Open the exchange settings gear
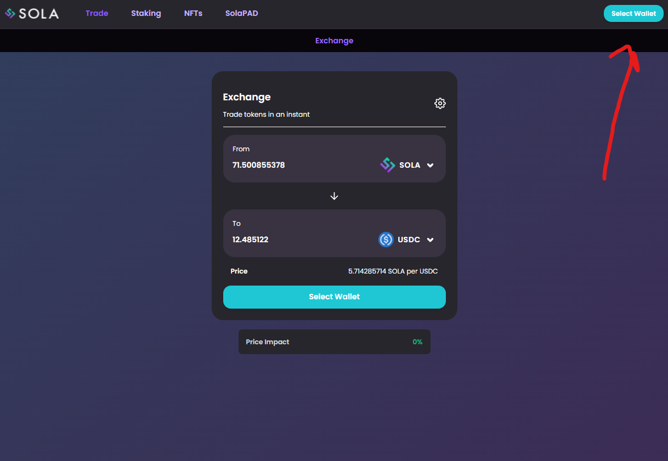 (x=440, y=103)
